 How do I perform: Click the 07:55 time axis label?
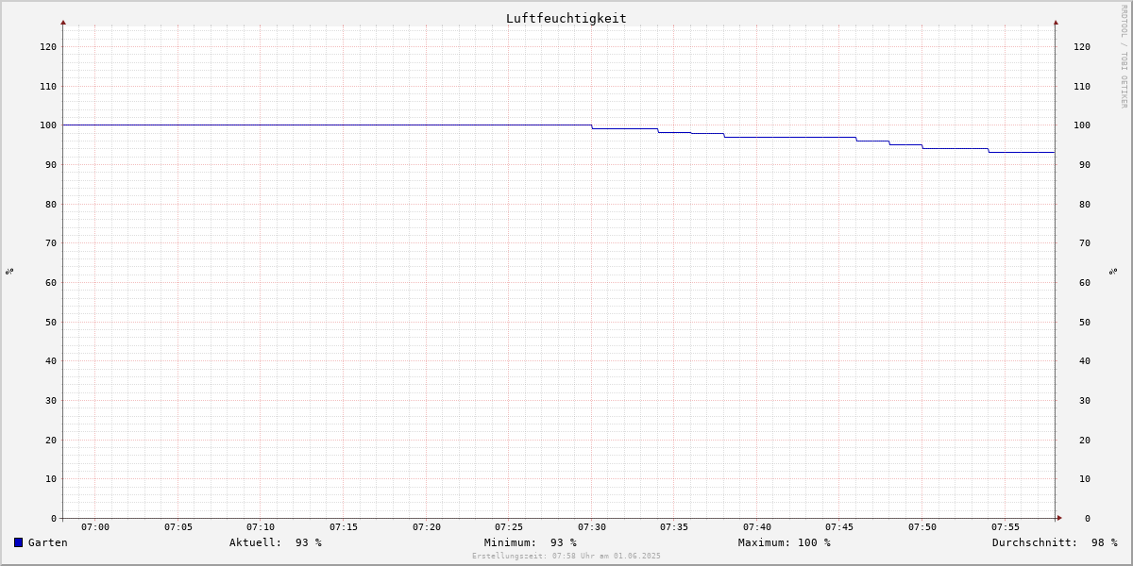[x=1006, y=527]
